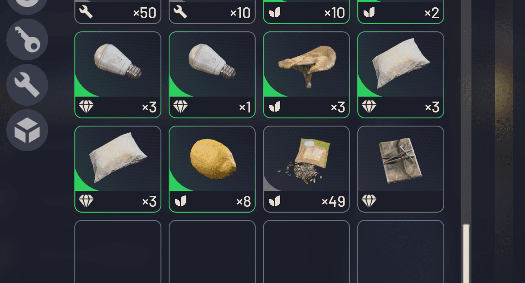
Task: Select the light bulb item with ×3
Action: pos(118,75)
